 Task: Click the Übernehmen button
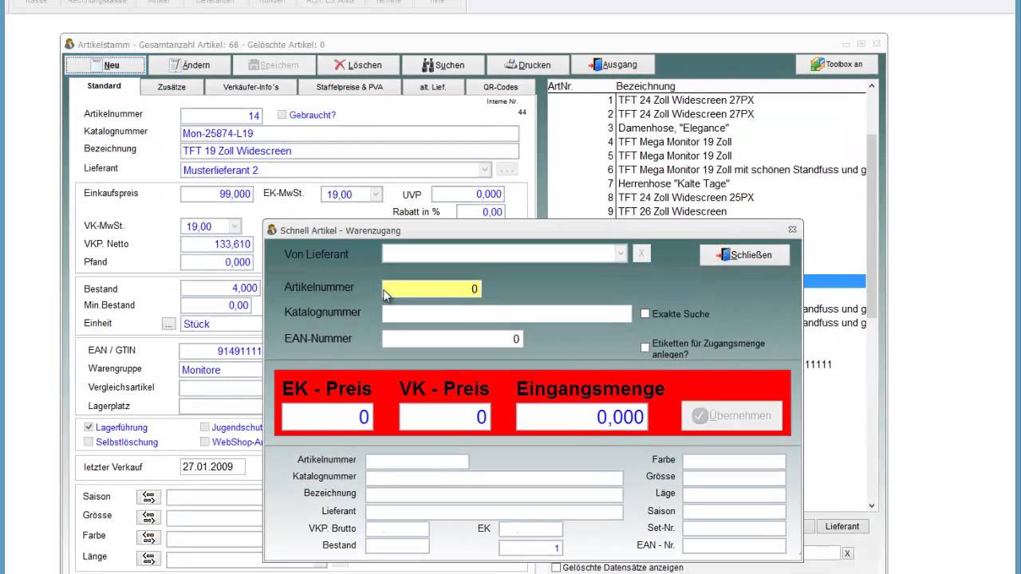[731, 415]
